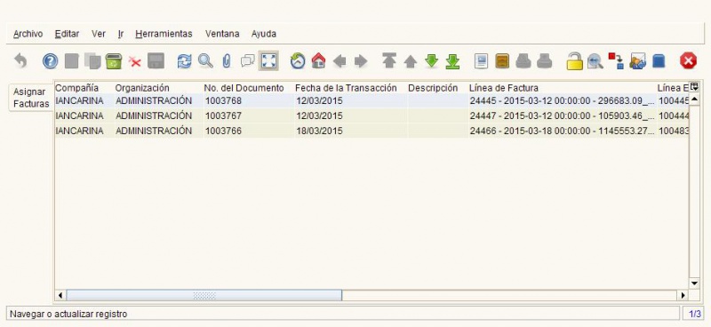711x327 pixels.
Task: Click the Exit window red icon
Action: click(x=688, y=60)
